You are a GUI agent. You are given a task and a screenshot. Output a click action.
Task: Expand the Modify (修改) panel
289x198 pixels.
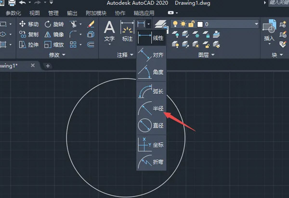point(57,55)
